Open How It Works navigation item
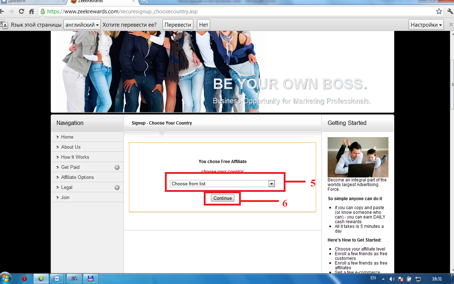This screenshot has height=284, width=454. coord(75,157)
